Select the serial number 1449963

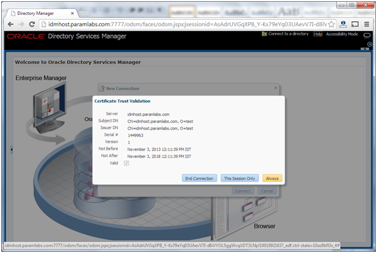(x=135, y=135)
